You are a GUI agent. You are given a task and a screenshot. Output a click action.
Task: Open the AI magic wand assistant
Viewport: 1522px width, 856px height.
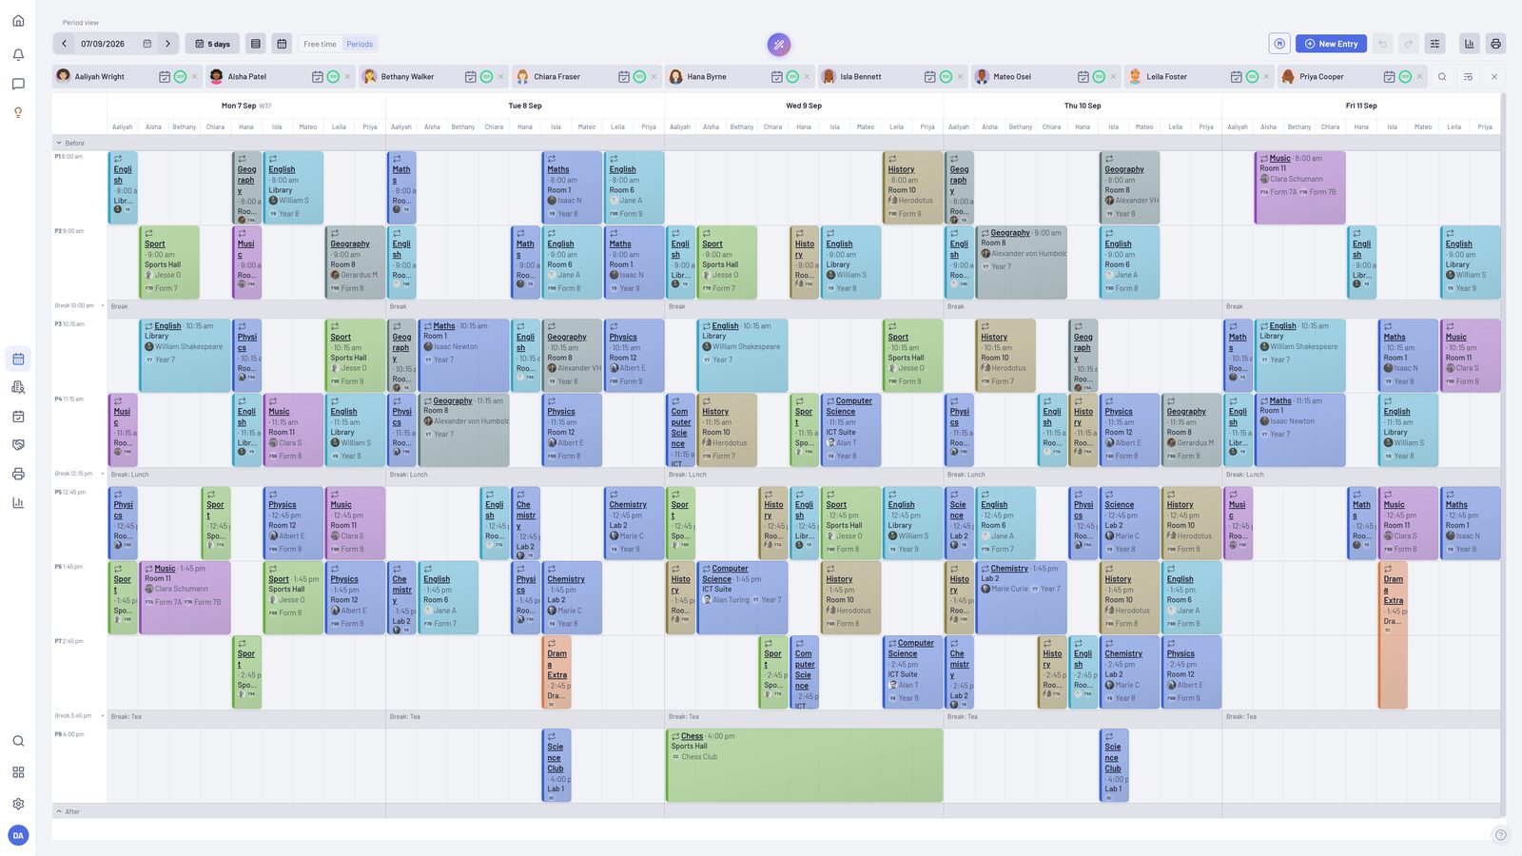pyautogui.click(x=779, y=44)
